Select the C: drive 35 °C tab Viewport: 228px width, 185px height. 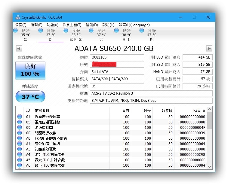coord(26,35)
